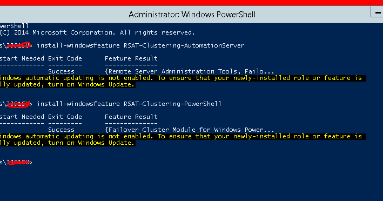Click the first Exit Code column header
383x201 pixels.
[65, 58]
